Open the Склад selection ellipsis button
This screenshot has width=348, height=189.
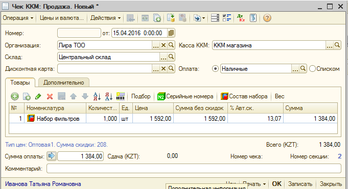pos(164,57)
